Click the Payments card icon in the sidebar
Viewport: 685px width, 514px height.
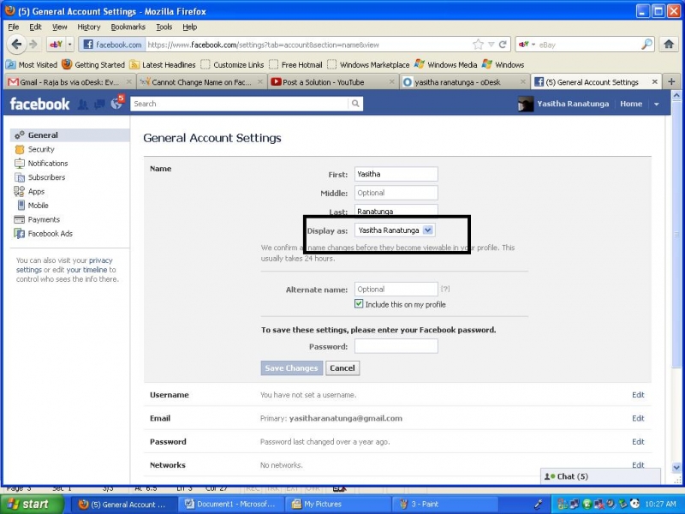pos(20,219)
